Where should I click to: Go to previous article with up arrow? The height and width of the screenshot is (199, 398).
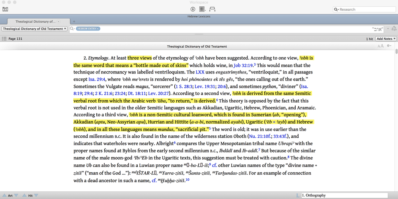(x=5, y=195)
